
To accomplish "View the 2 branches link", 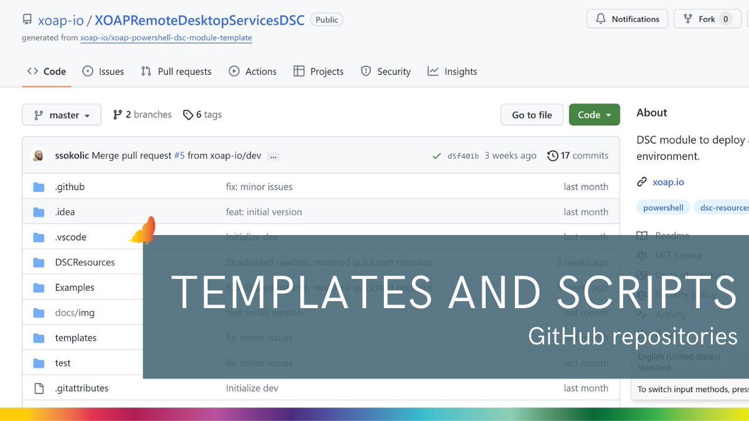I will 142,115.
